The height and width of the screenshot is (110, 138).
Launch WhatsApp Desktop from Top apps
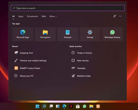[112, 34]
